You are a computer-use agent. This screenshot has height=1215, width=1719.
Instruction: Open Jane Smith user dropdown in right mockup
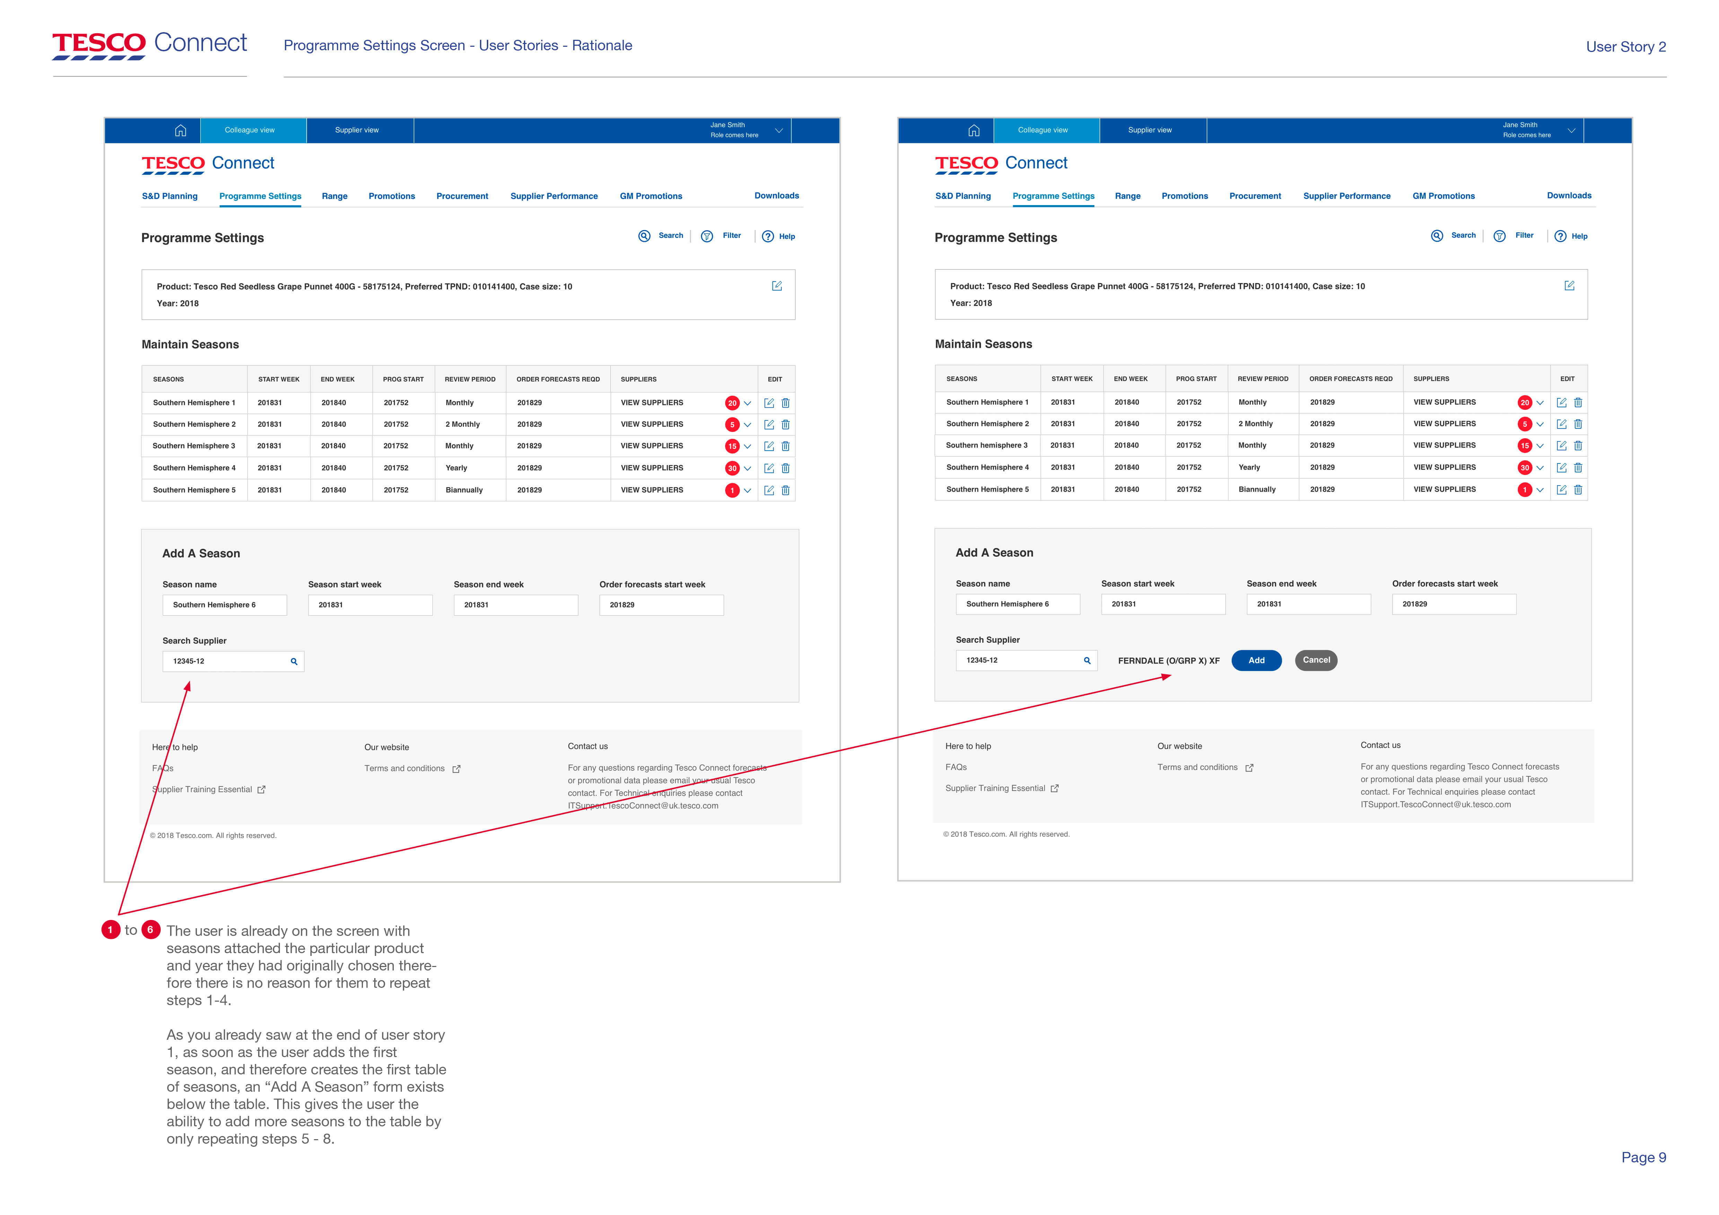(1571, 130)
